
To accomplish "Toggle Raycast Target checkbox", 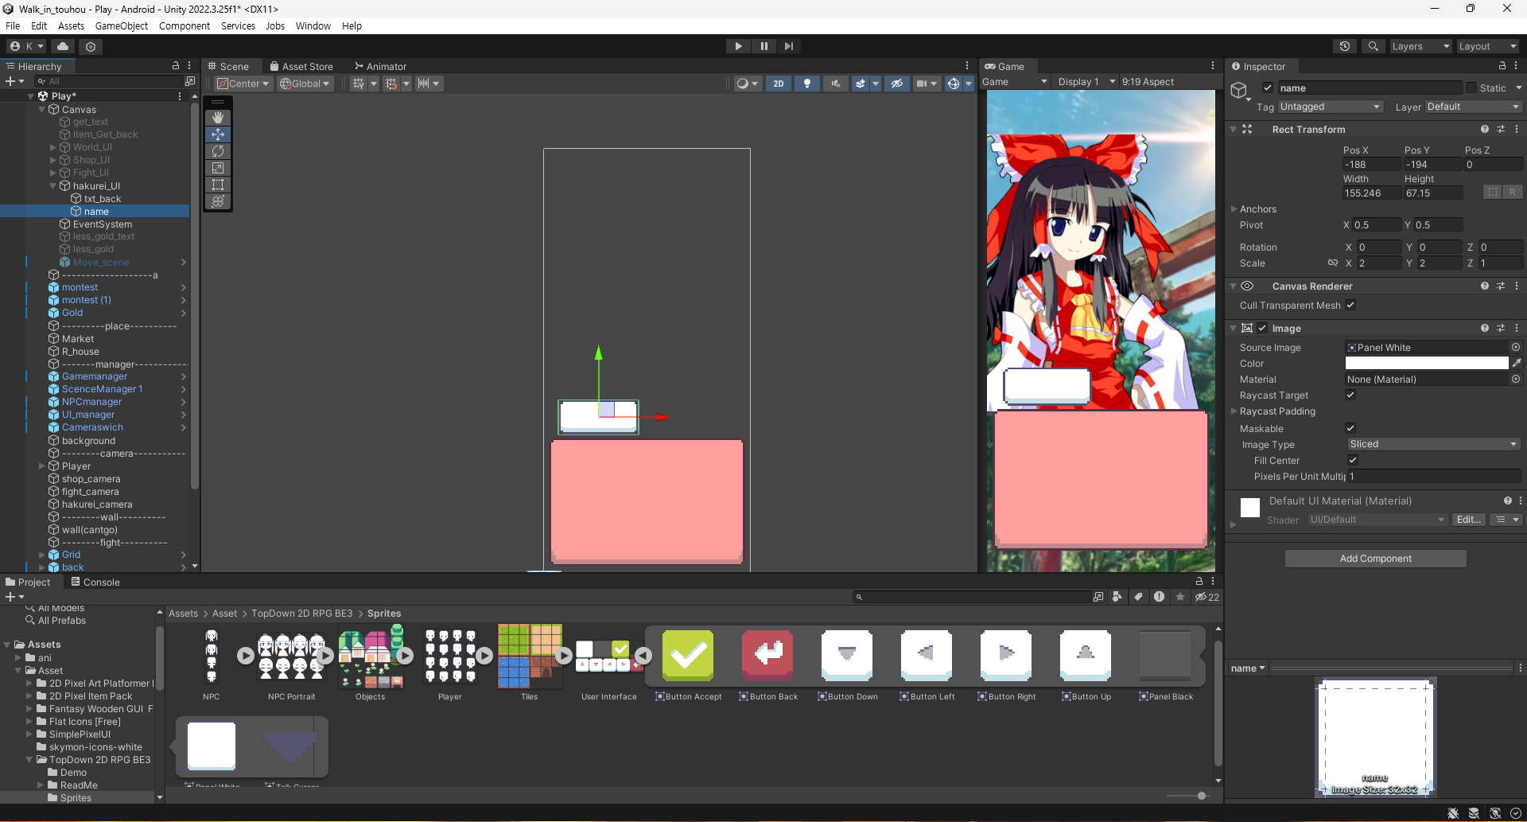I will [1350, 395].
